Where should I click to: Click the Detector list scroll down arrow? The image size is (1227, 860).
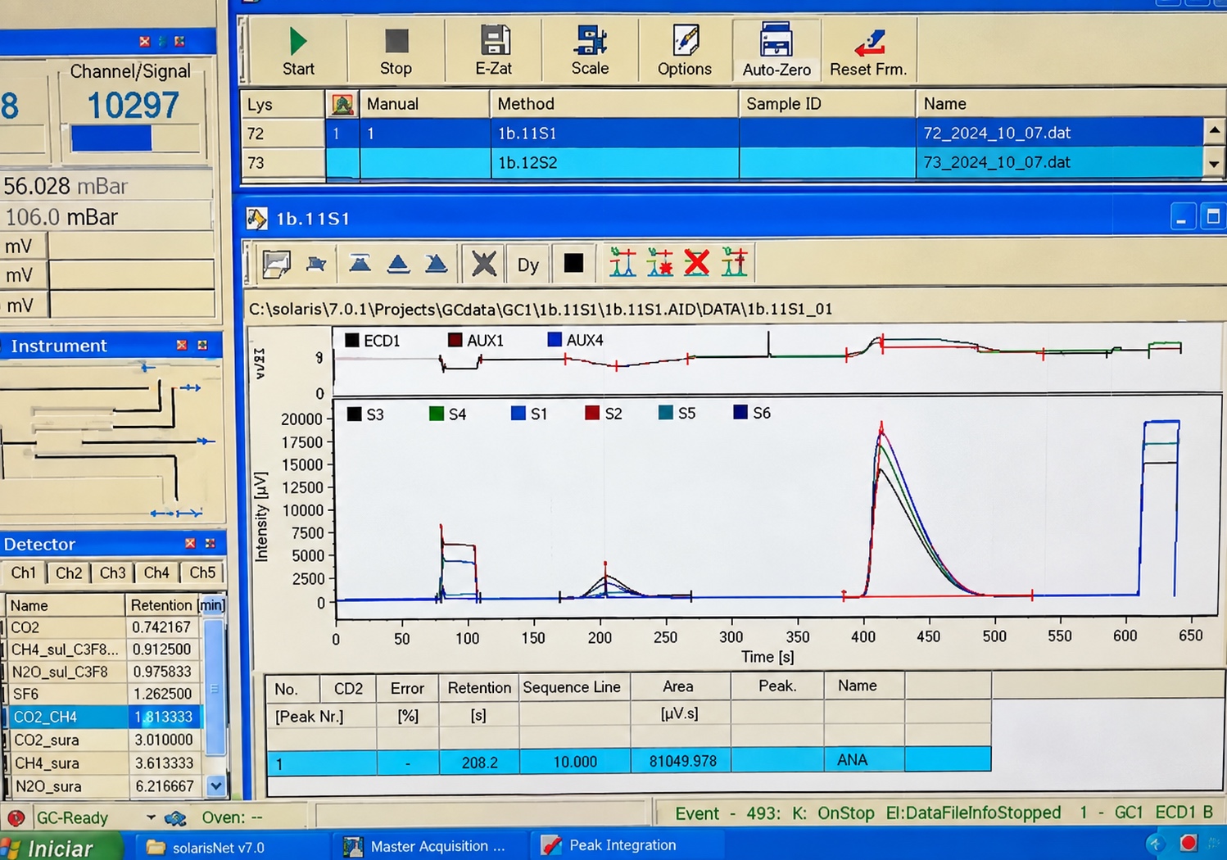(x=215, y=785)
